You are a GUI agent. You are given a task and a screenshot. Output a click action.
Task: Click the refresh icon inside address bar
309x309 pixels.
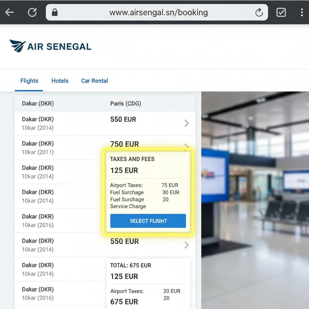[x=259, y=12]
